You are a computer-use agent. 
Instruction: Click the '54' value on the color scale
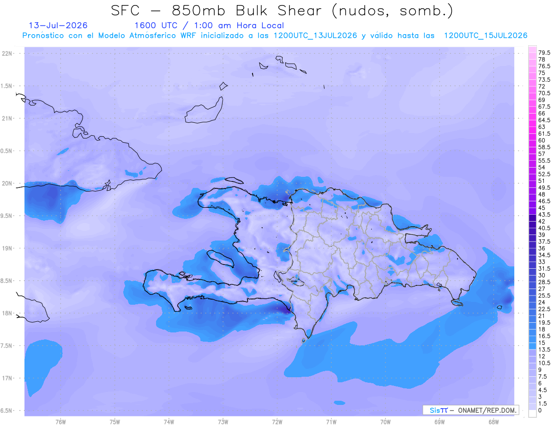[x=542, y=167]
